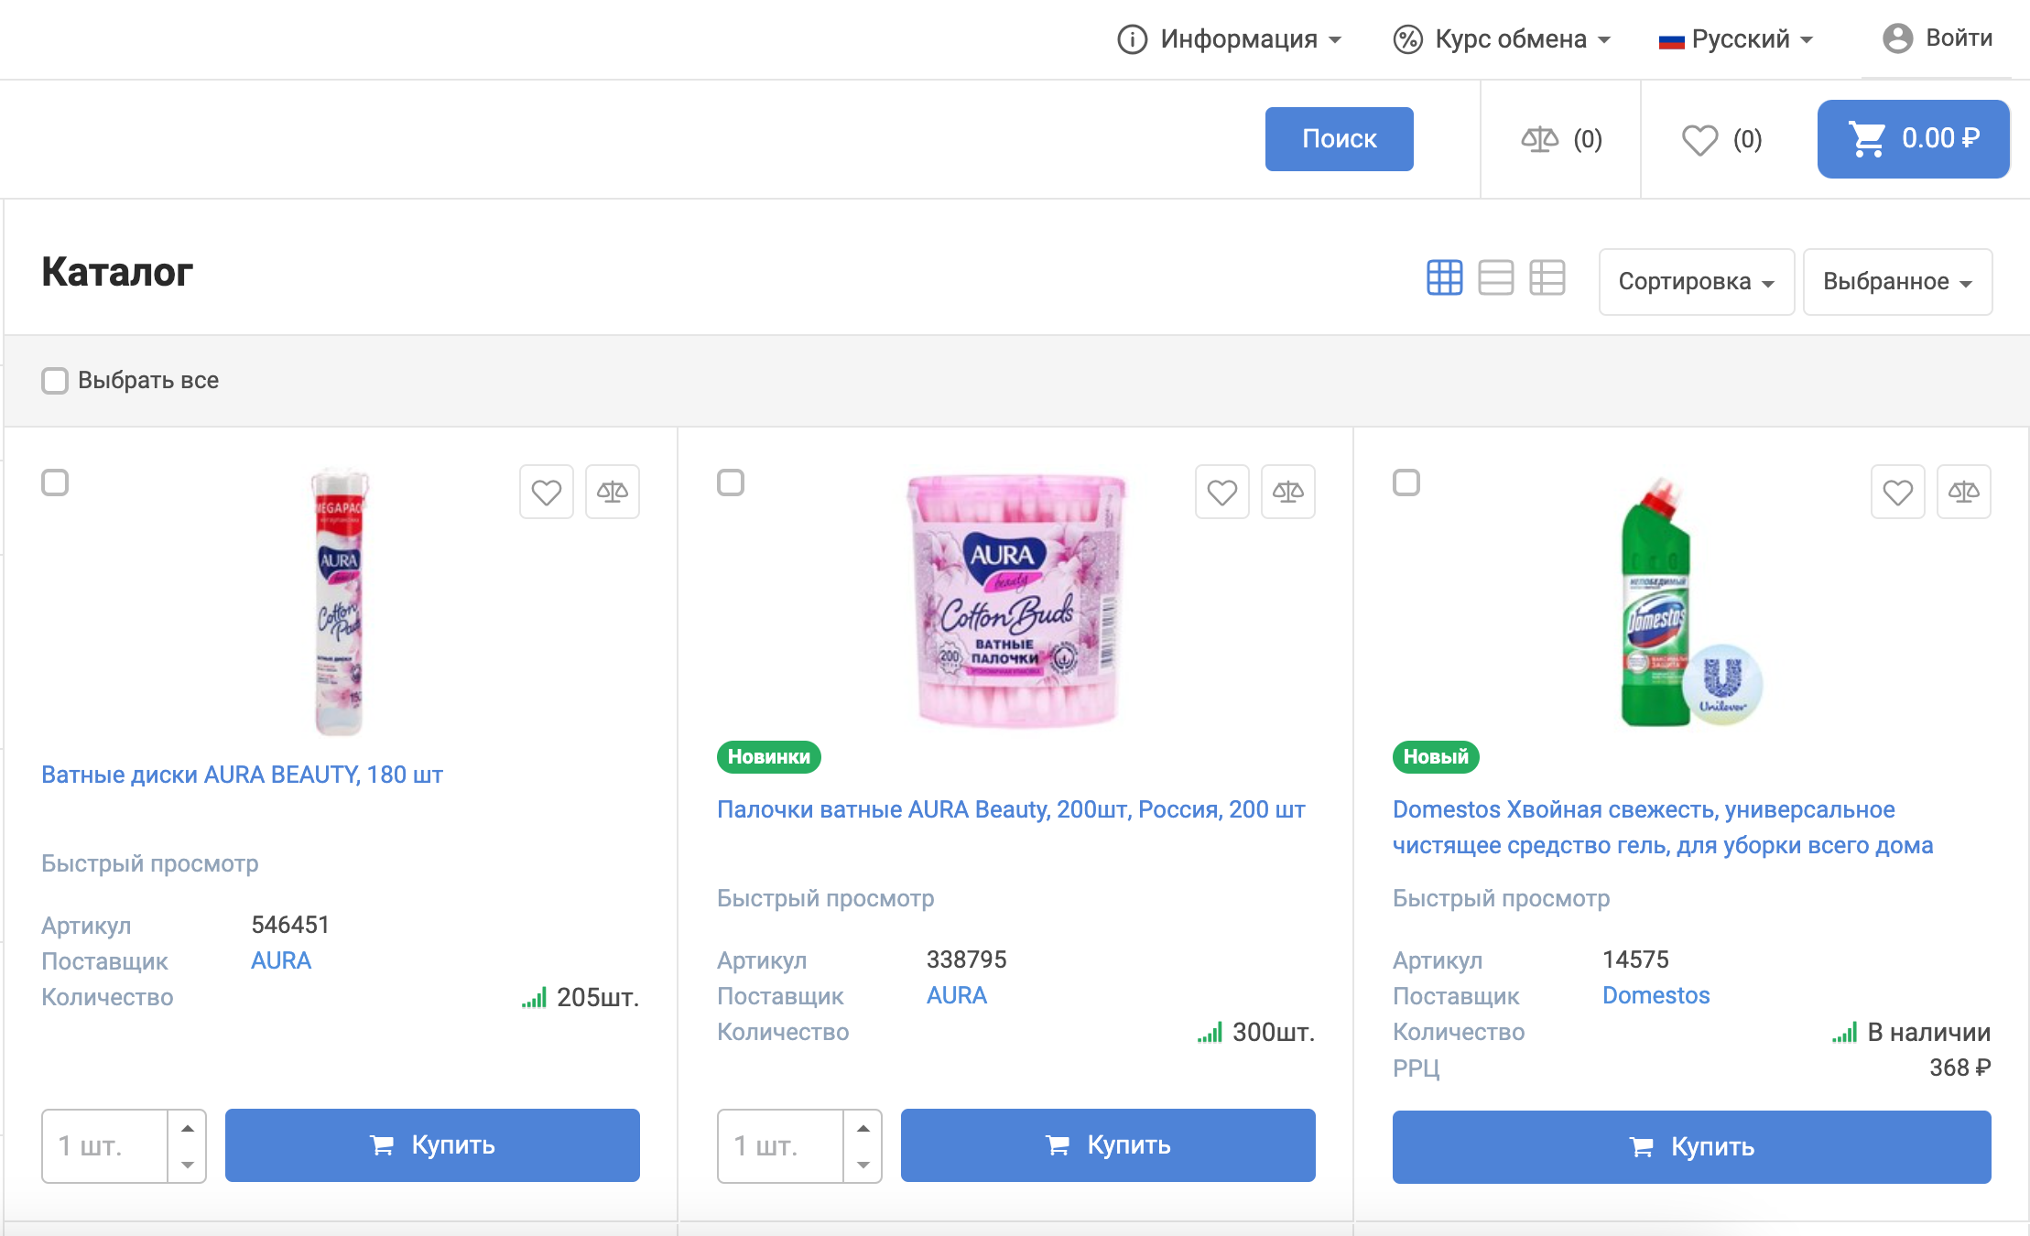Expand the Выбранное dropdown

[1896, 282]
